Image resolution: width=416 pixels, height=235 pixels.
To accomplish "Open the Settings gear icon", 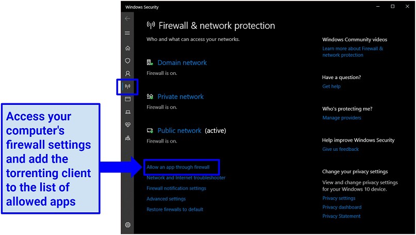I will (127, 225).
